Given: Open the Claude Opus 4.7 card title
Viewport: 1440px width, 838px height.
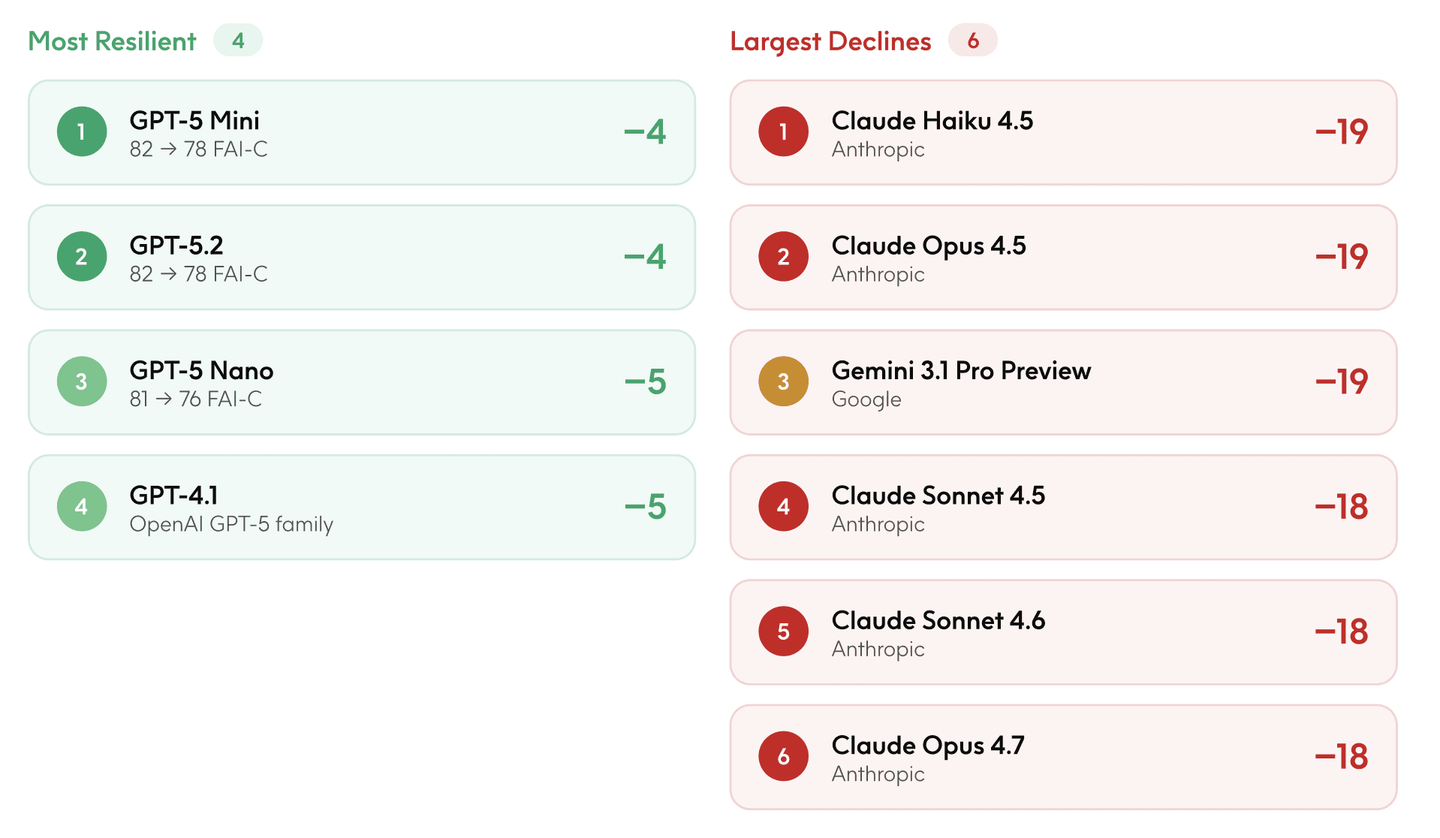Looking at the screenshot, I should [928, 745].
